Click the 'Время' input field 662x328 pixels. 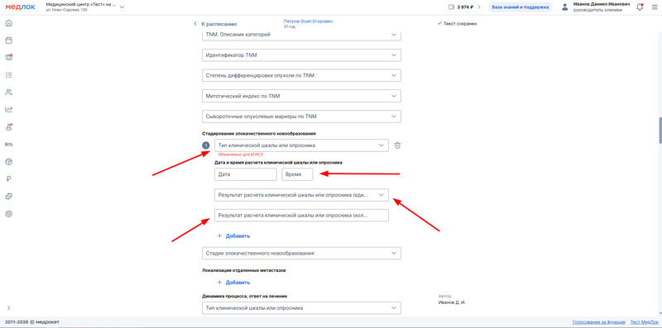point(298,174)
